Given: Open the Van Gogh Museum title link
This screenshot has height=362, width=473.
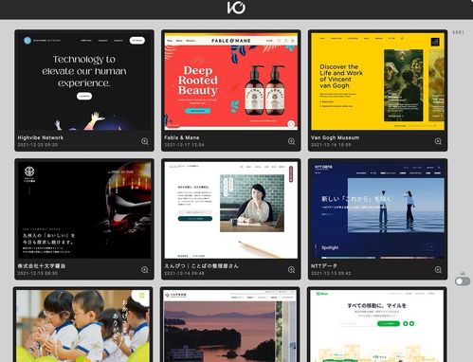Looking at the screenshot, I should (335, 137).
